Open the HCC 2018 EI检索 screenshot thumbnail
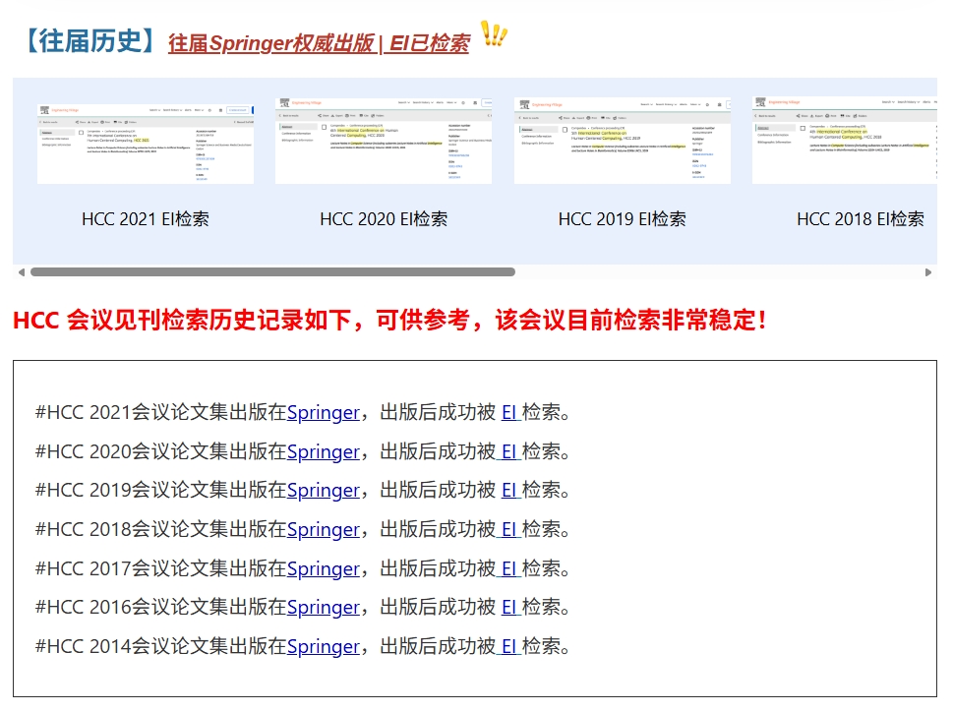 [845, 141]
